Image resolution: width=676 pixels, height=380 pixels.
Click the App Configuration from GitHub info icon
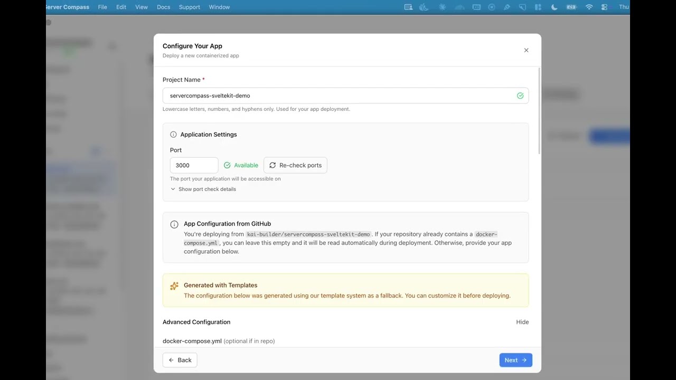[x=174, y=224]
